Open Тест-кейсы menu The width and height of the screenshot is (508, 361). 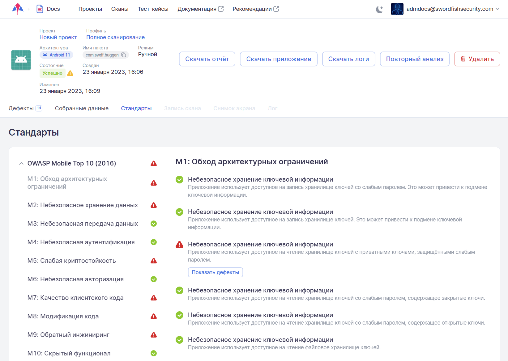coord(153,9)
